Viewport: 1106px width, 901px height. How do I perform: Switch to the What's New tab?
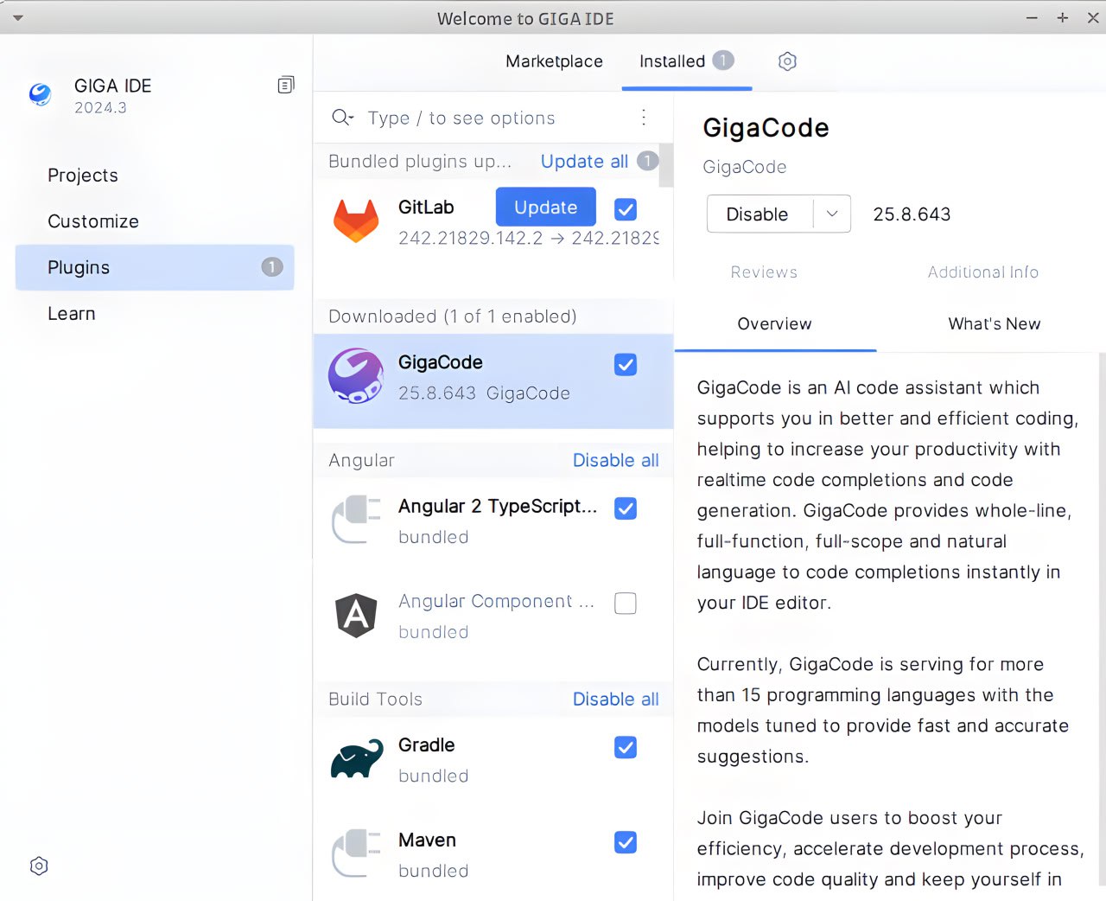(995, 324)
